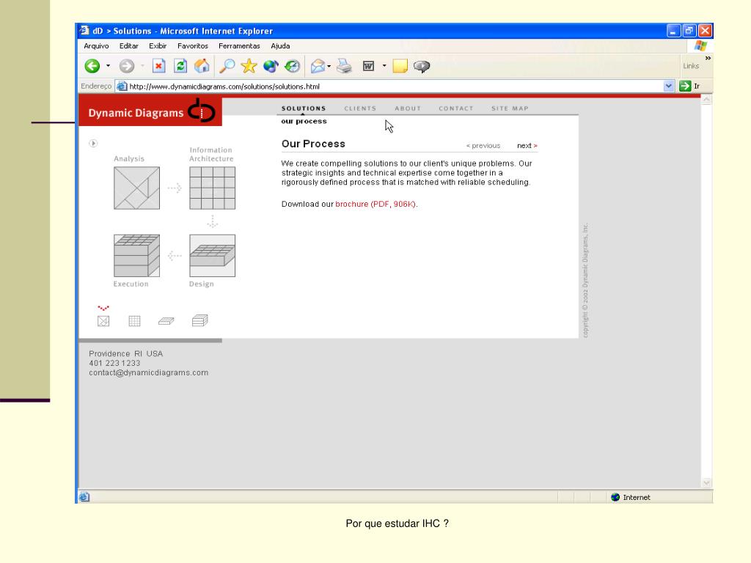Open Back button history dropdown arrow
751x563 pixels.
(109, 66)
